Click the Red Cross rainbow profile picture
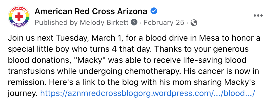 pos(19,17)
